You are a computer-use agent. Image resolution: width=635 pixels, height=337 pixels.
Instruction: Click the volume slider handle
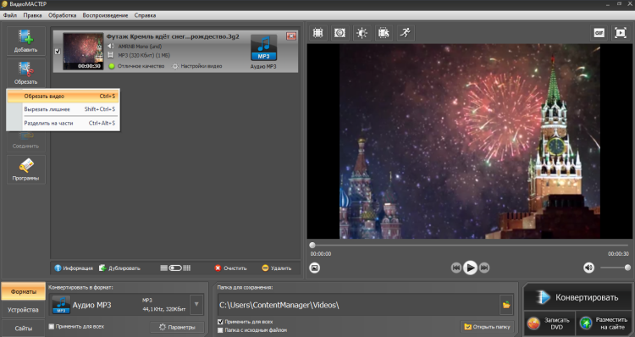pos(627,268)
